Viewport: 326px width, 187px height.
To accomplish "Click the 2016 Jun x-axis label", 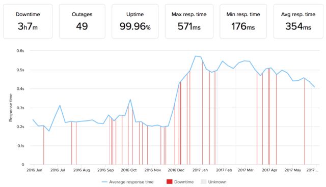I will click(x=34, y=170).
